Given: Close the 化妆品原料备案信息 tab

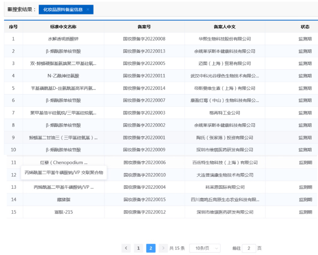Looking at the screenshot, I should [x=88, y=9].
